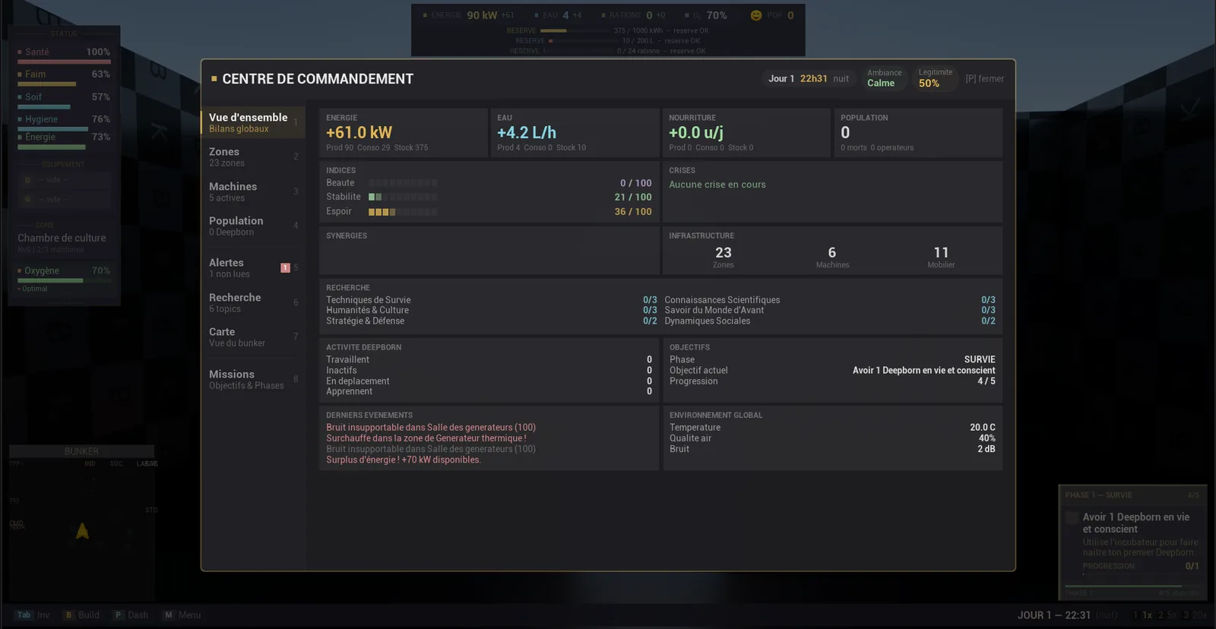Image resolution: width=1216 pixels, height=629 pixels.
Task: Click the Legitimite 50% indicator
Action: click(x=935, y=78)
